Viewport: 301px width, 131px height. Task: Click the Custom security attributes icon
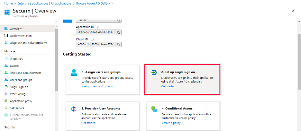pyautogui.click(x=6, y=115)
